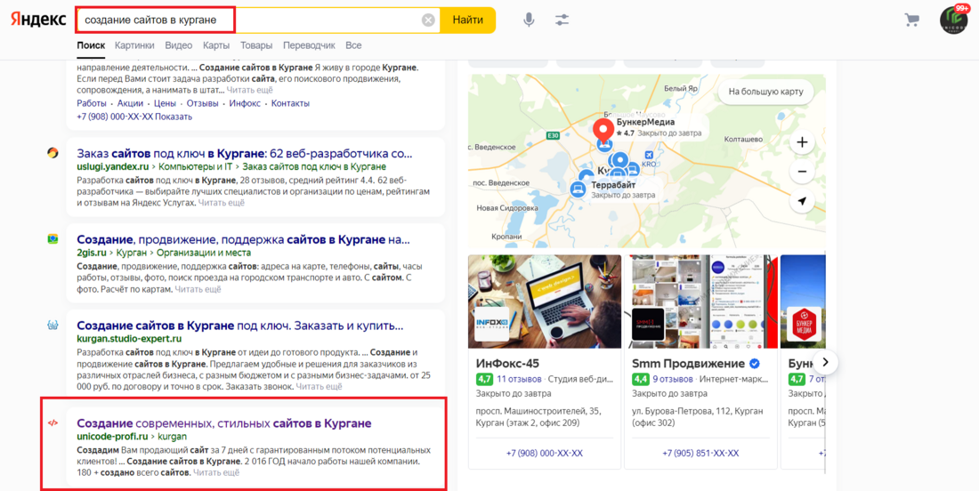Click the БункерМедиа label on map
The image size is (979, 491).
[x=645, y=122]
